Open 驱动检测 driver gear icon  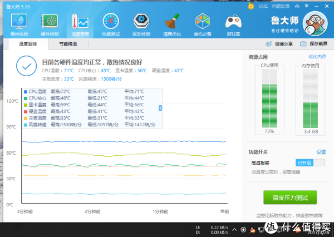coord(141,21)
